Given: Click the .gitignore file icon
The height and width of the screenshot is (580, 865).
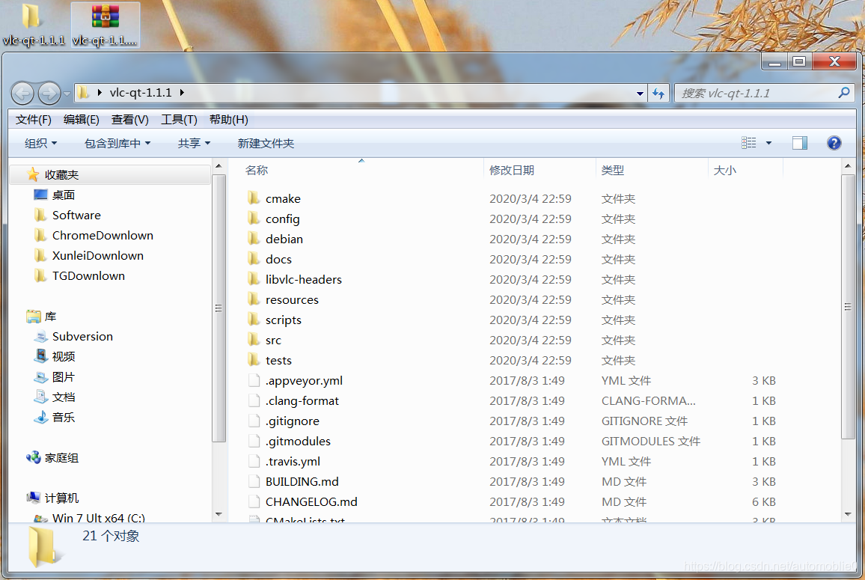Looking at the screenshot, I should pyautogui.click(x=254, y=421).
